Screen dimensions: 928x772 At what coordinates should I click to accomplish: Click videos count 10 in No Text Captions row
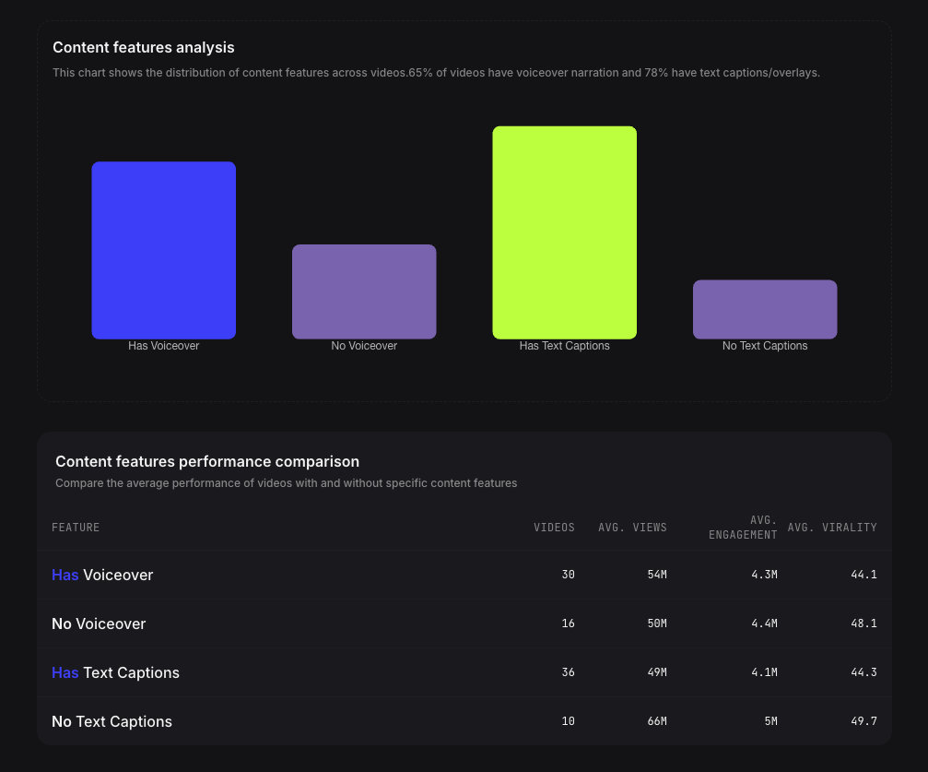coord(568,721)
